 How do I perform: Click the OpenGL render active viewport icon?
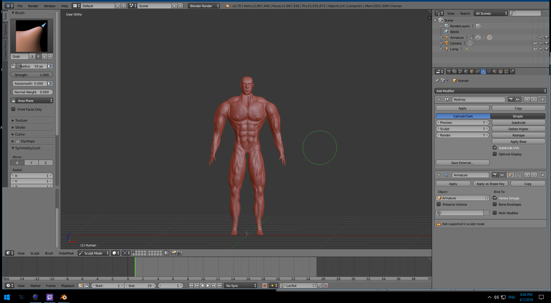click(174, 253)
